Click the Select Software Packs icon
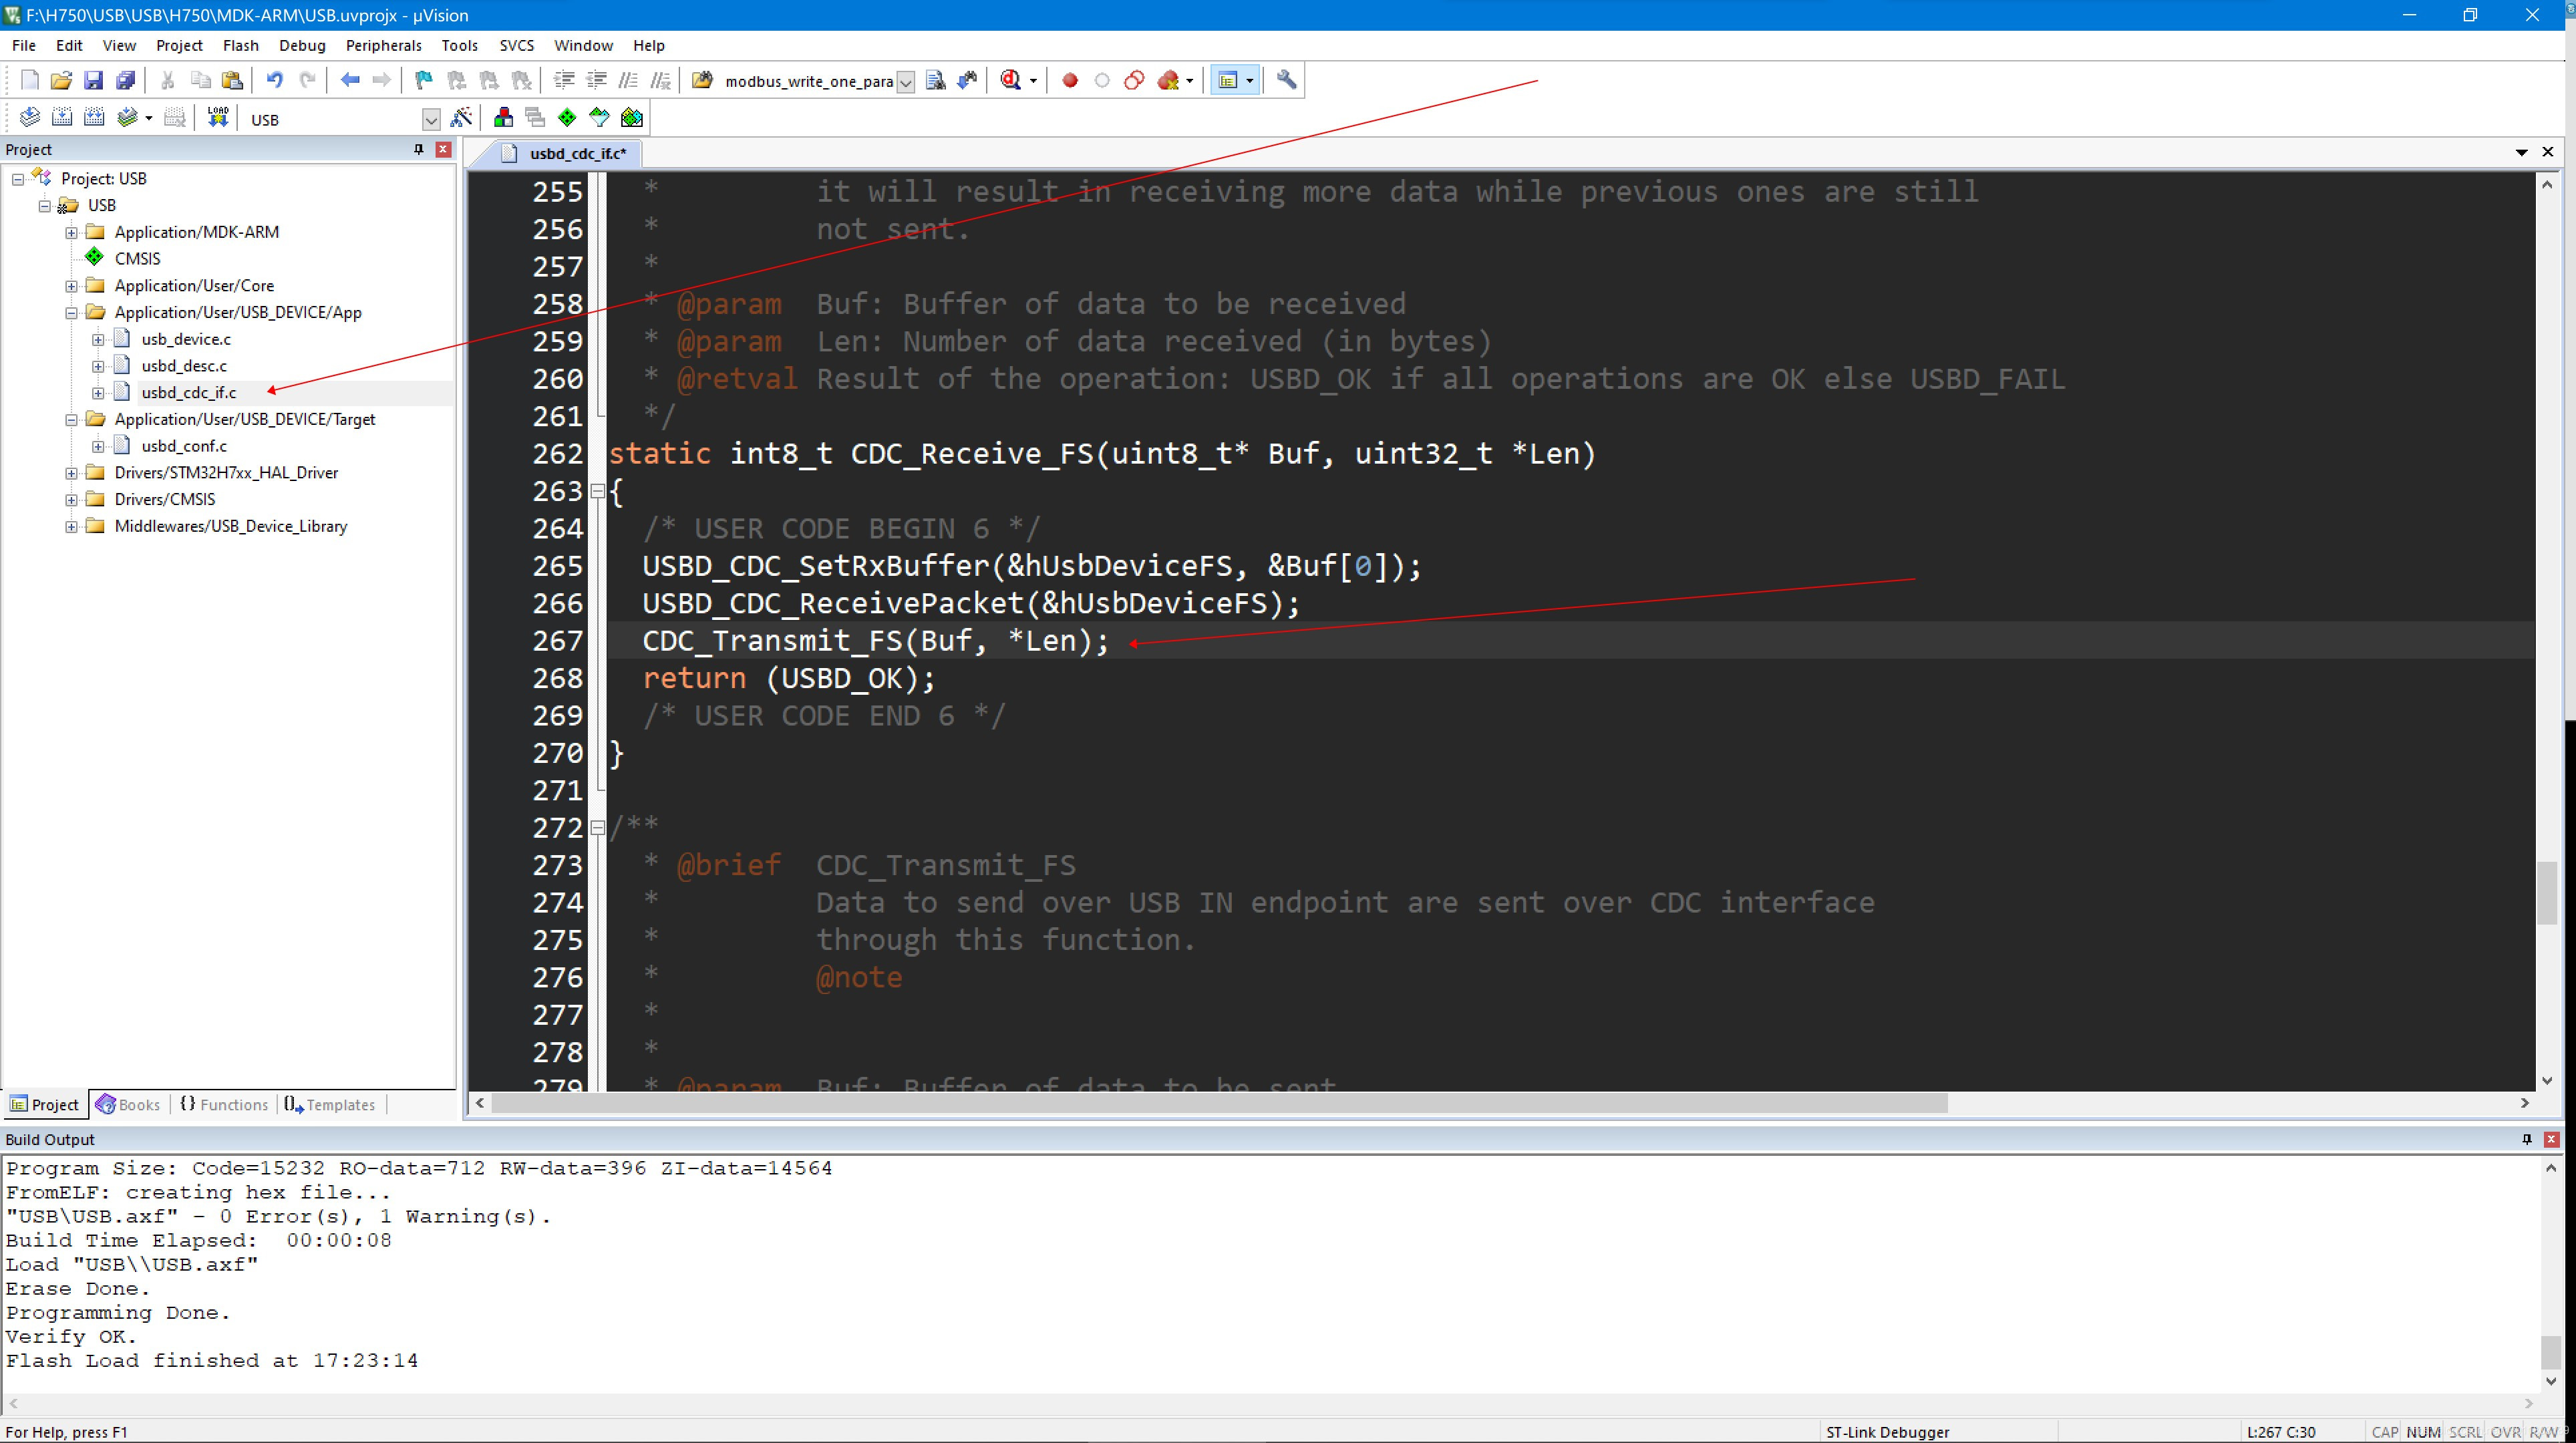 click(599, 118)
